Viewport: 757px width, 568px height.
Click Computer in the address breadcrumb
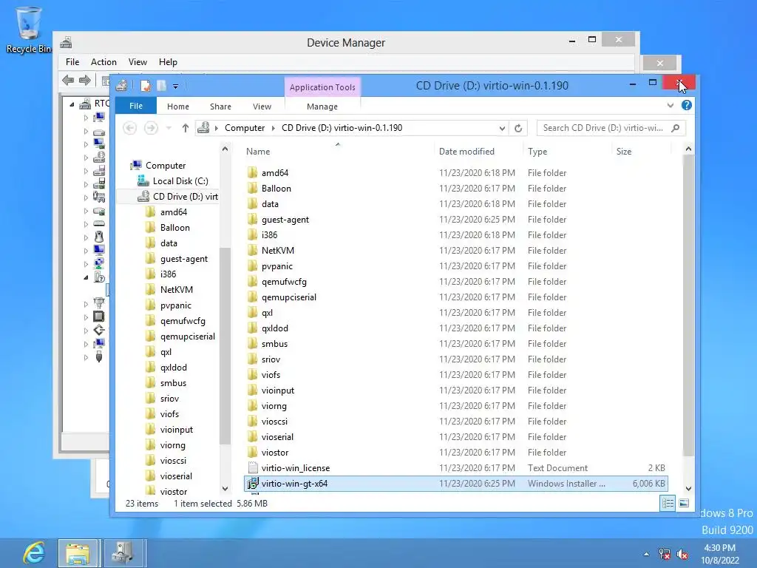[x=245, y=128]
